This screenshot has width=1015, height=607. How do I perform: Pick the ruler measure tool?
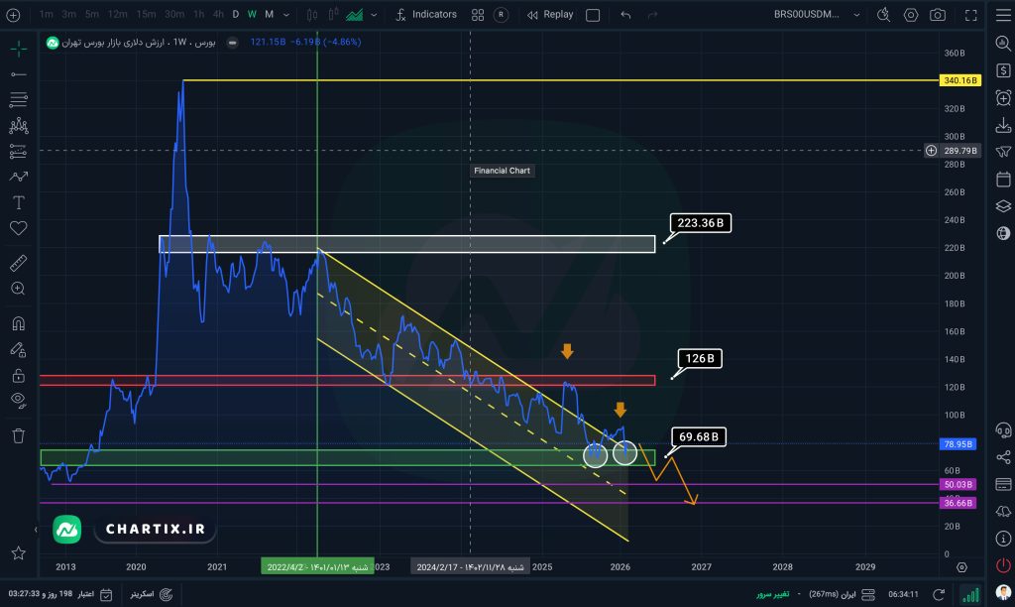[18, 264]
